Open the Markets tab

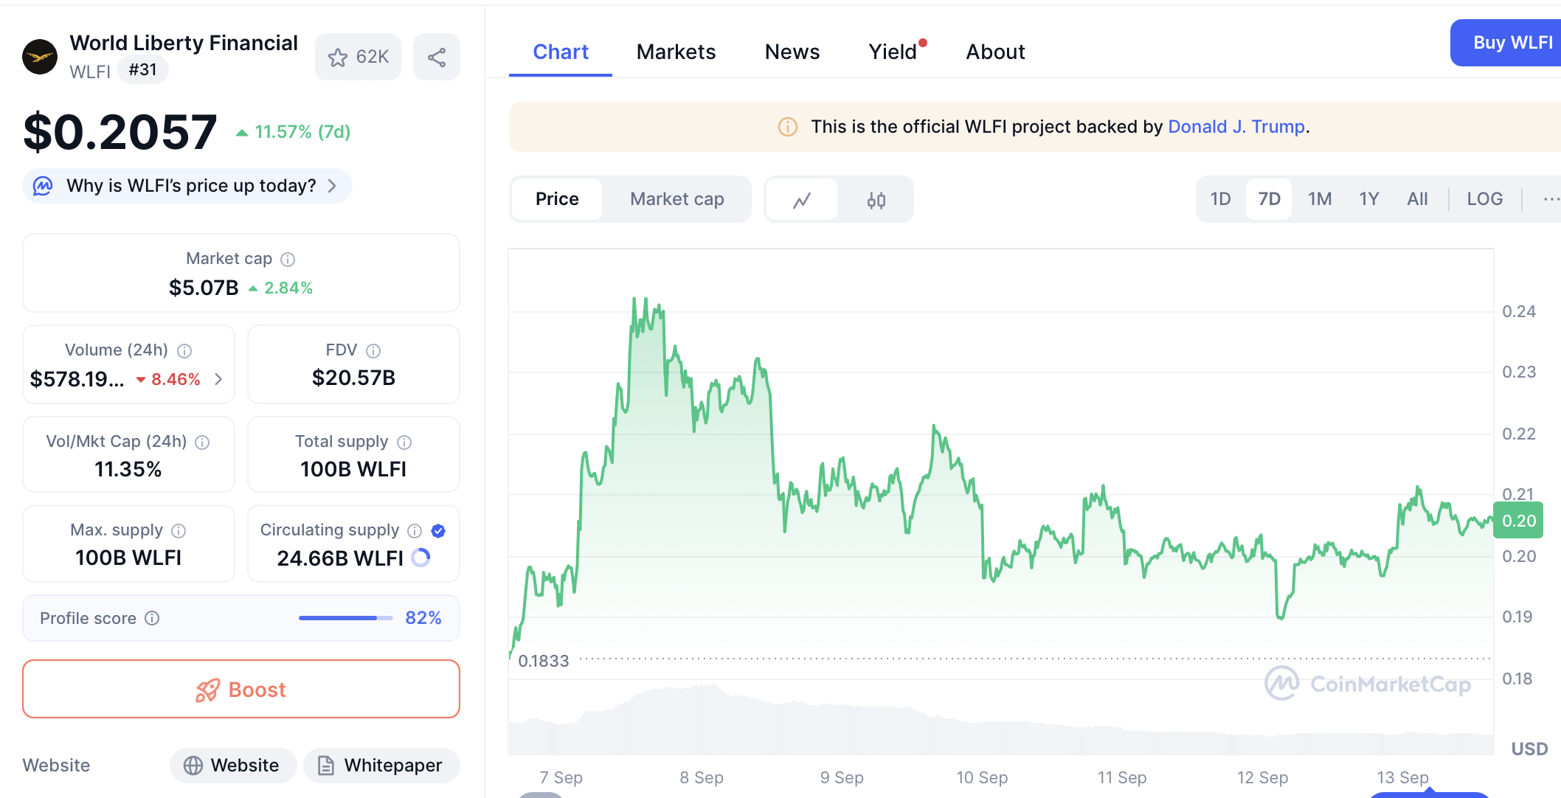tap(676, 52)
